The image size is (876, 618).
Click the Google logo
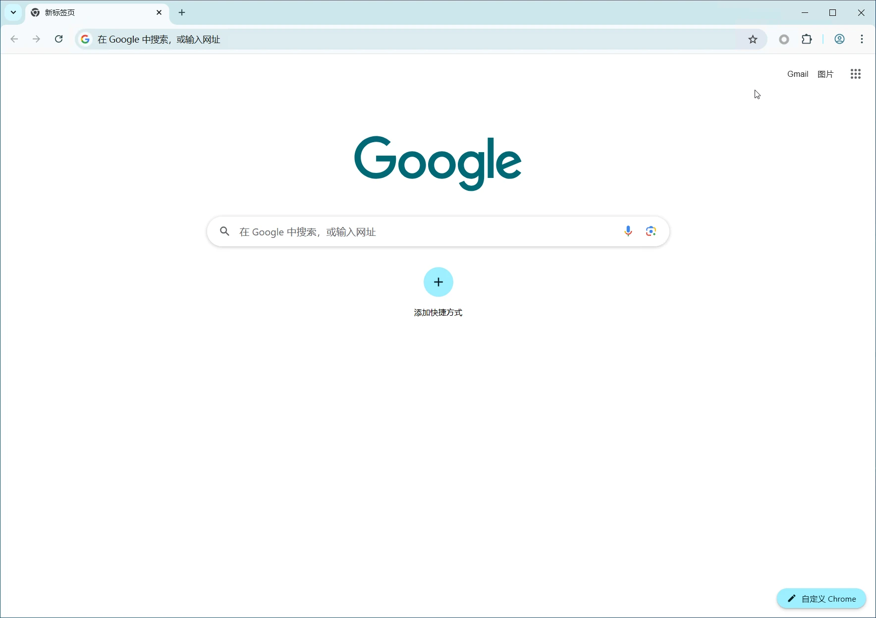click(x=438, y=163)
